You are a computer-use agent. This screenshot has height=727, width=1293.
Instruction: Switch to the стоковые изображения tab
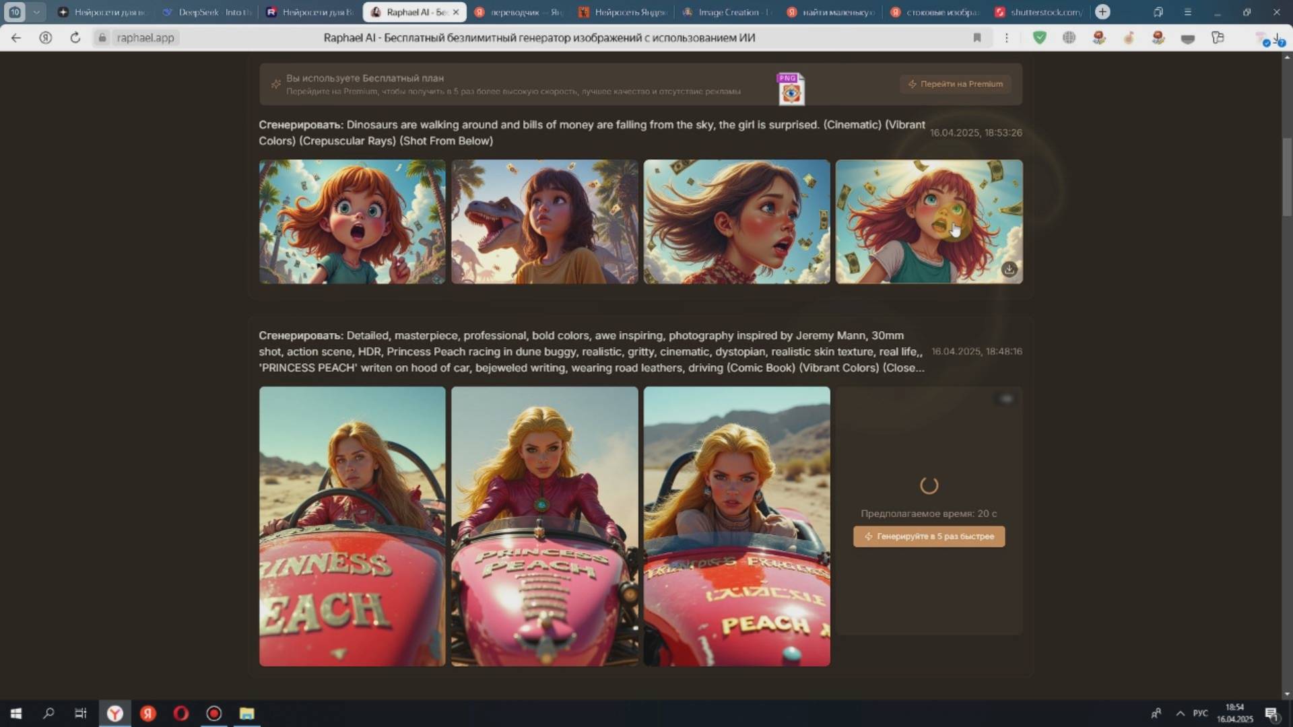pyautogui.click(x=935, y=12)
